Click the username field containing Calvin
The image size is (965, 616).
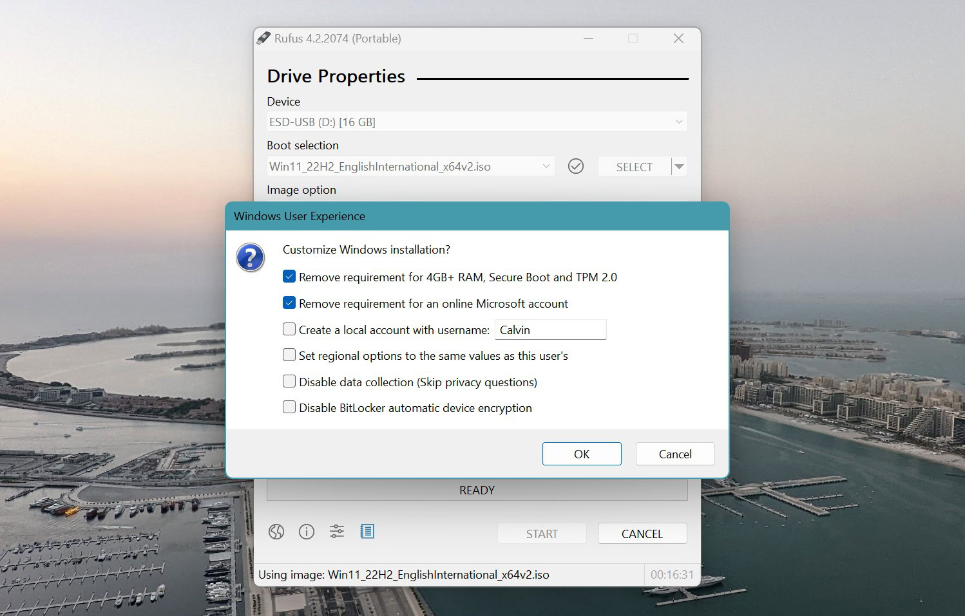[x=551, y=330]
